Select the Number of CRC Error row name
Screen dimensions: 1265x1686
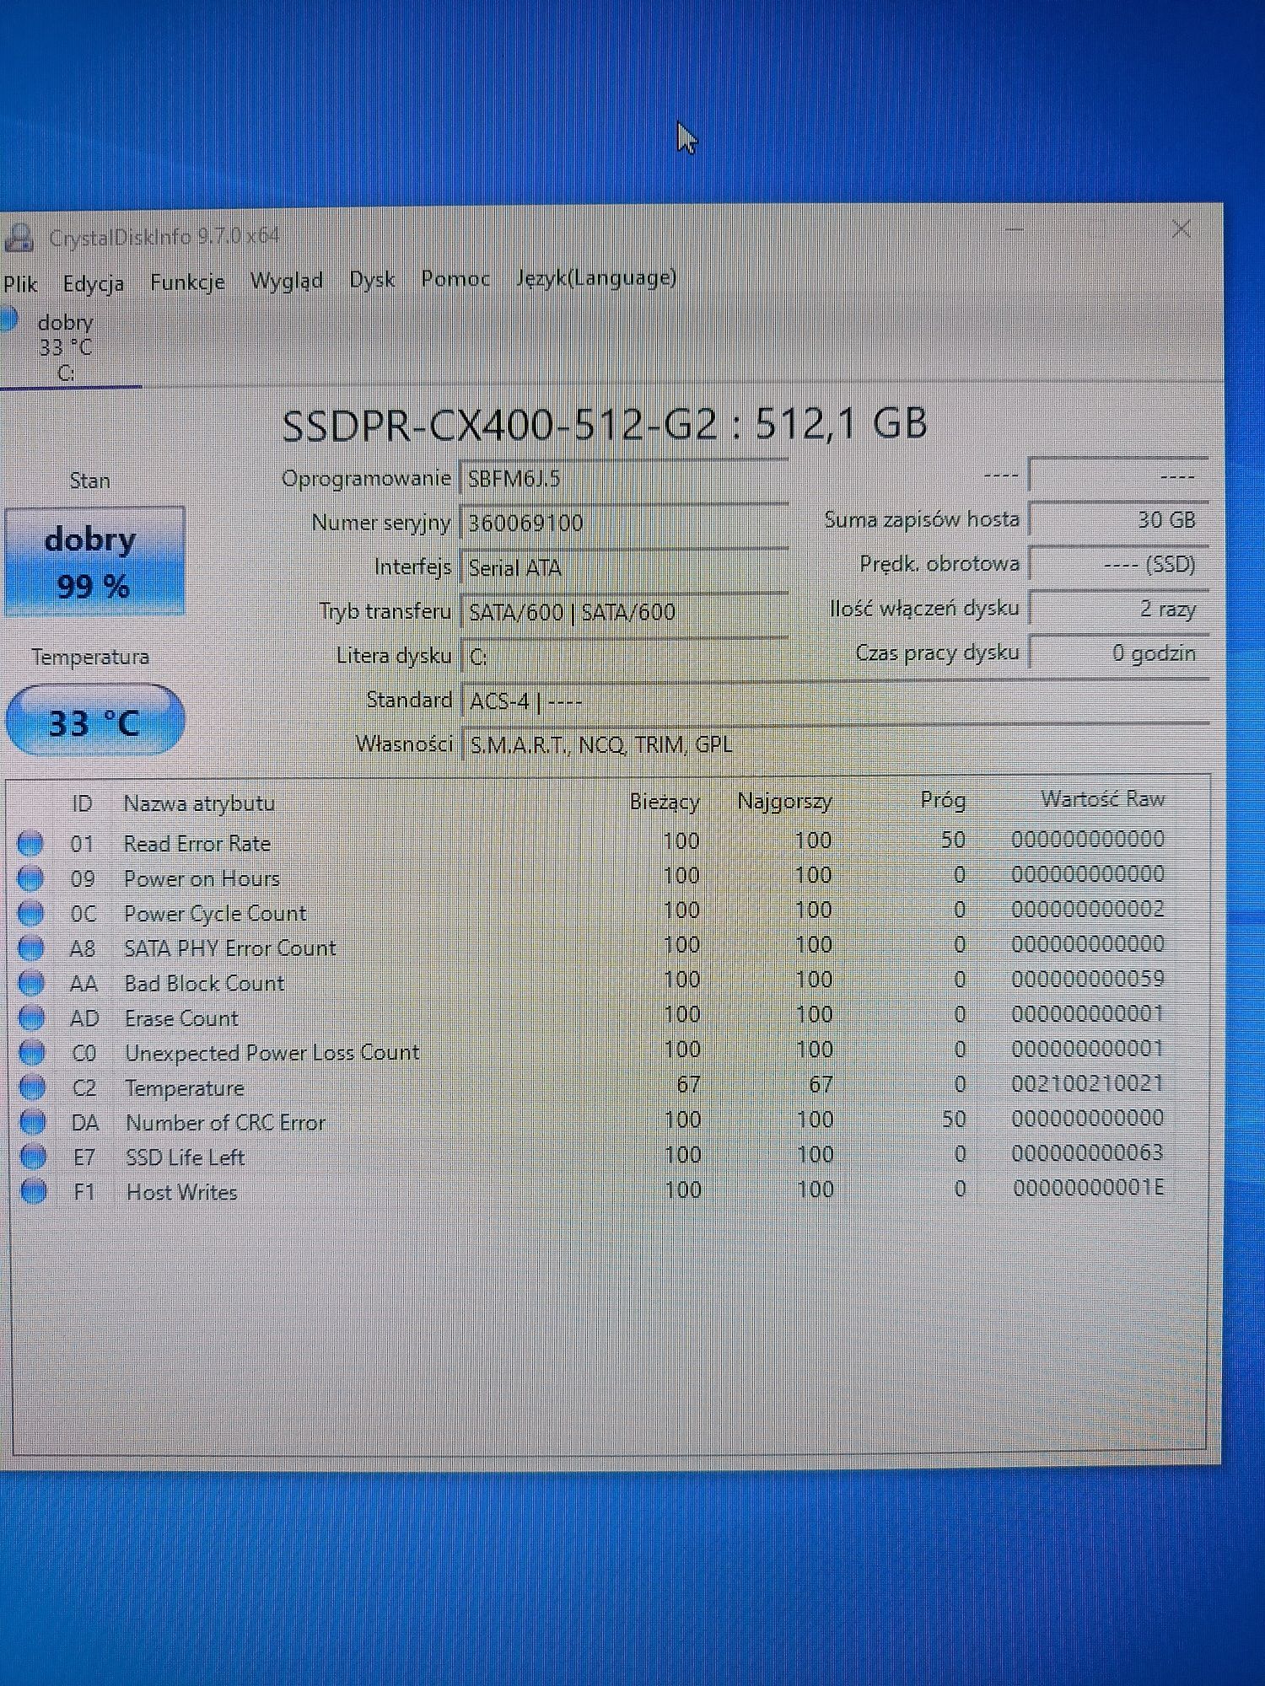[x=225, y=1122]
